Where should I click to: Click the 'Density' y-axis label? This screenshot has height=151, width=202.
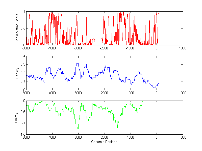17,73
